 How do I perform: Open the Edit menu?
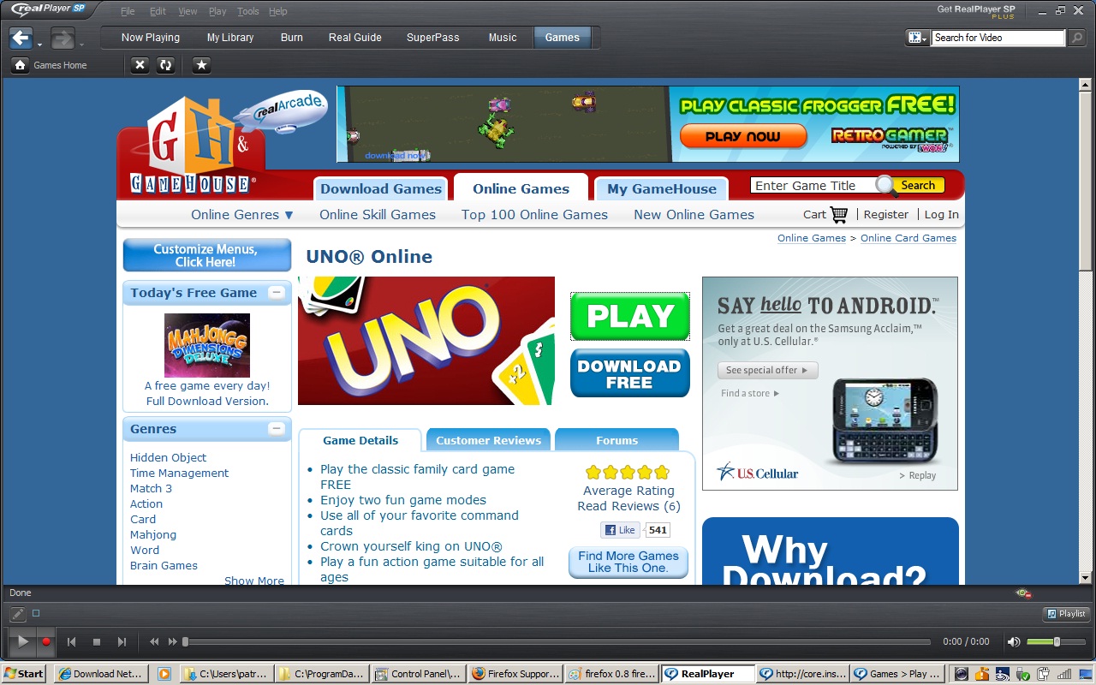point(158,11)
